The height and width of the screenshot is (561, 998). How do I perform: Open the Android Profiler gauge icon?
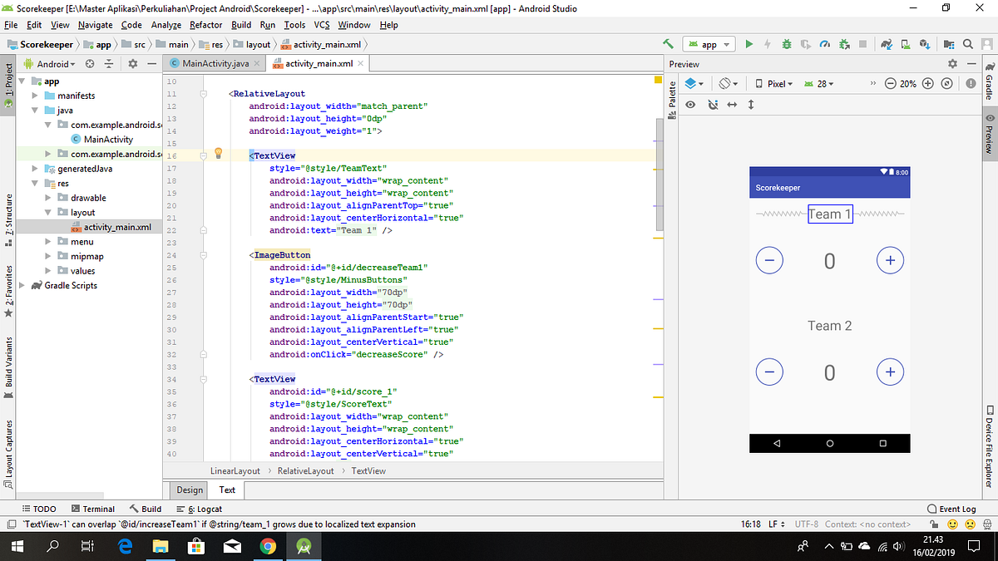[825, 44]
